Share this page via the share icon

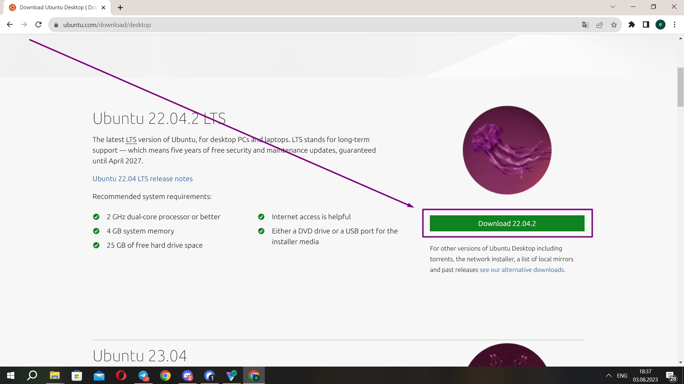(600, 25)
